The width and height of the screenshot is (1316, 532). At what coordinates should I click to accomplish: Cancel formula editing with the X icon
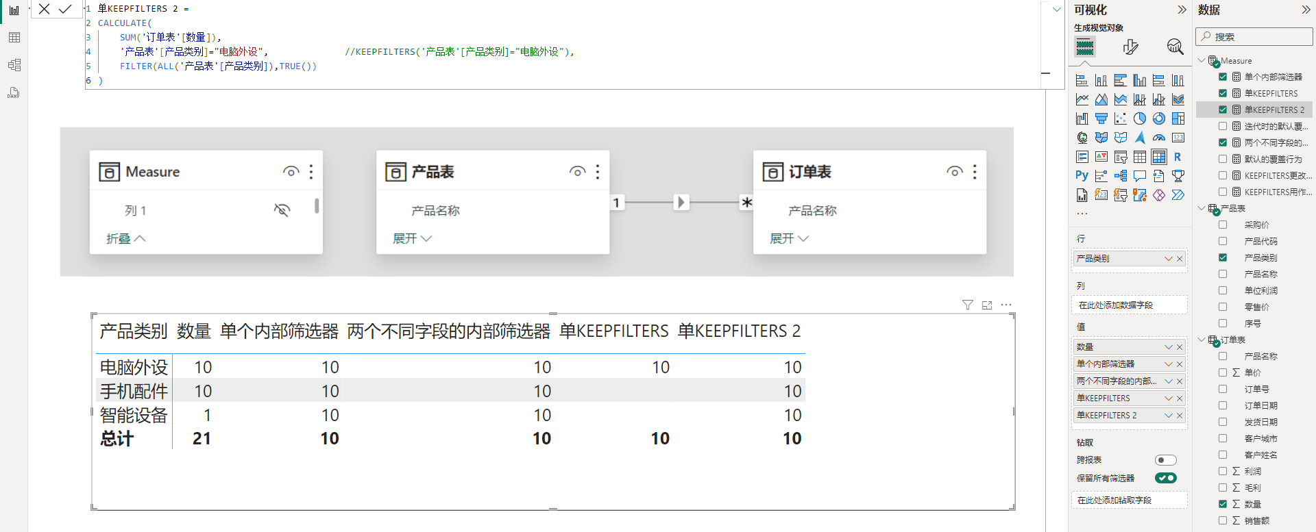pyautogui.click(x=44, y=9)
